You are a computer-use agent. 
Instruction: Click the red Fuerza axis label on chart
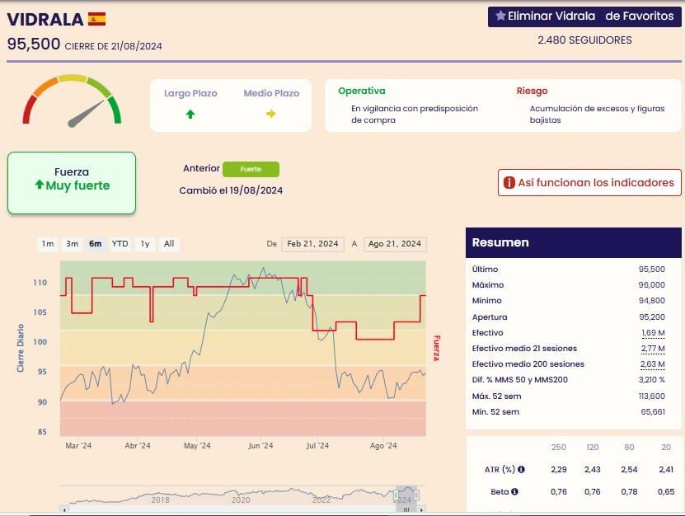point(436,348)
